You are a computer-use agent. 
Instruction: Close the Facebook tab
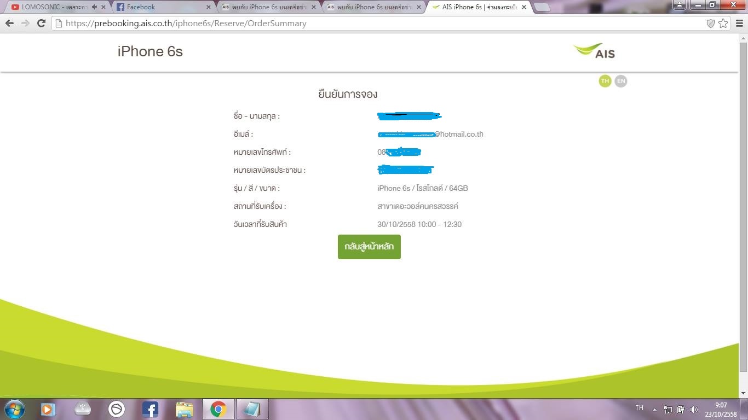(x=208, y=7)
